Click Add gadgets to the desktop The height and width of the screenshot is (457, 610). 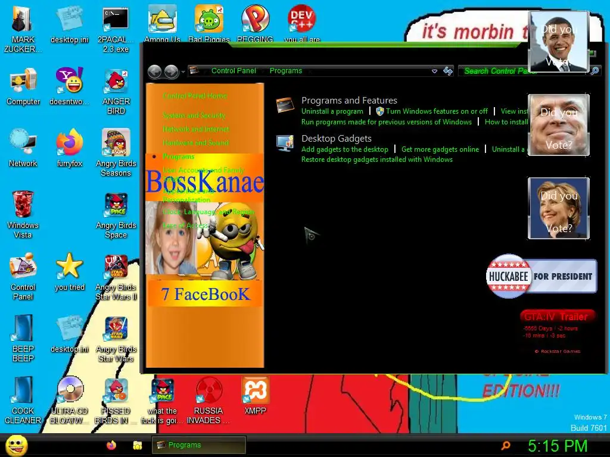click(345, 149)
